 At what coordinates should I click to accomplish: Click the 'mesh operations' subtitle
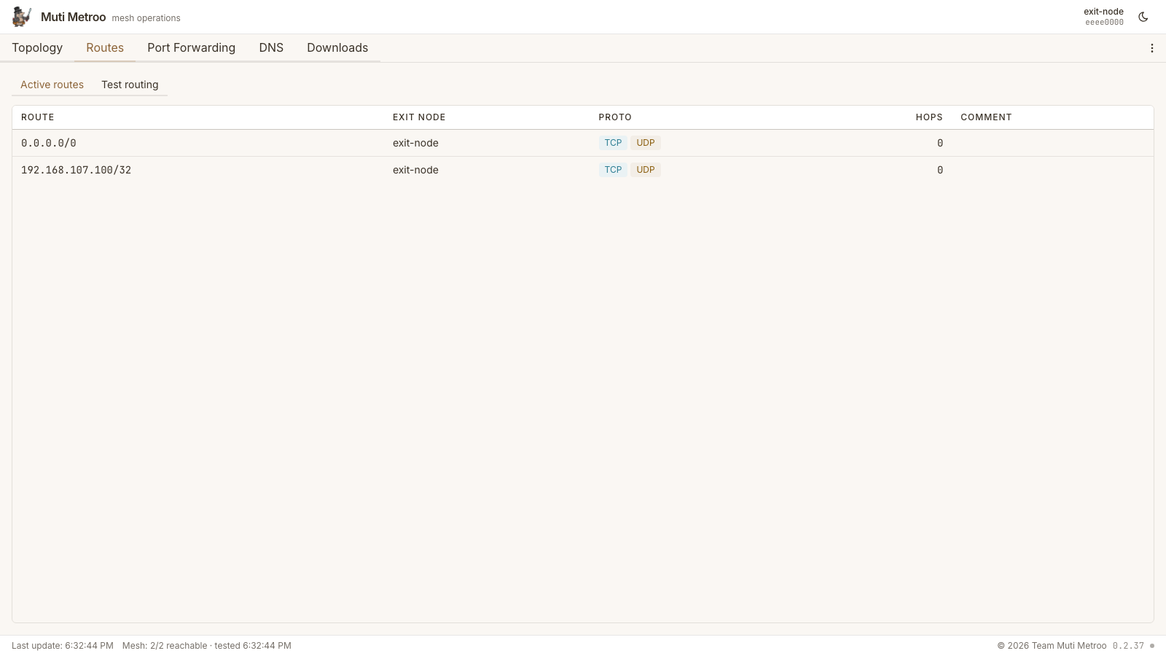point(146,18)
